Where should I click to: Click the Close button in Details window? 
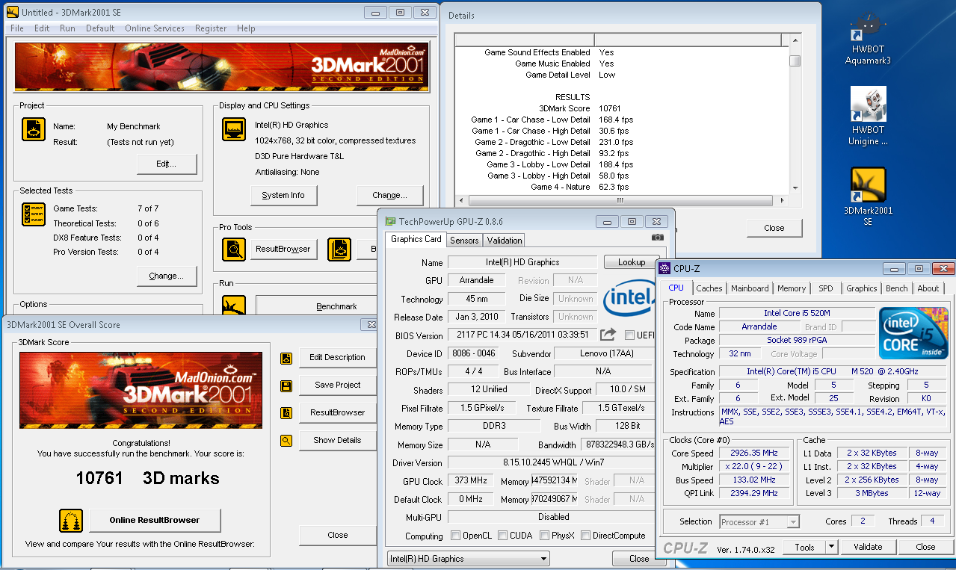pyautogui.click(x=774, y=228)
